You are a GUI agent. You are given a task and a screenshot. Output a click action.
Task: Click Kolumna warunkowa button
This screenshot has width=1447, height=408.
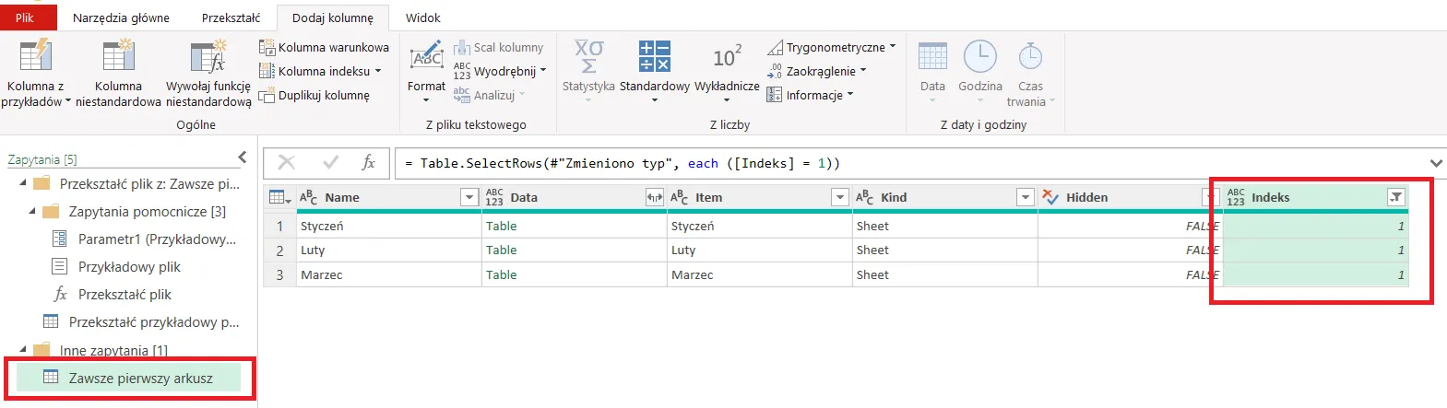(x=324, y=47)
